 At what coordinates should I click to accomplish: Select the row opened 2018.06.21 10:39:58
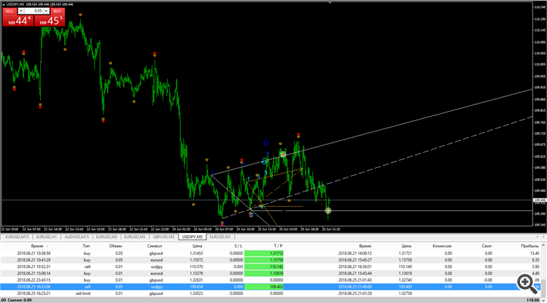271,253
